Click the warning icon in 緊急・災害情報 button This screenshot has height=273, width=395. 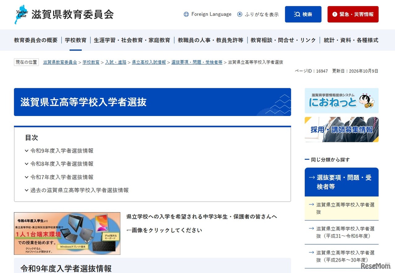[x=335, y=14]
